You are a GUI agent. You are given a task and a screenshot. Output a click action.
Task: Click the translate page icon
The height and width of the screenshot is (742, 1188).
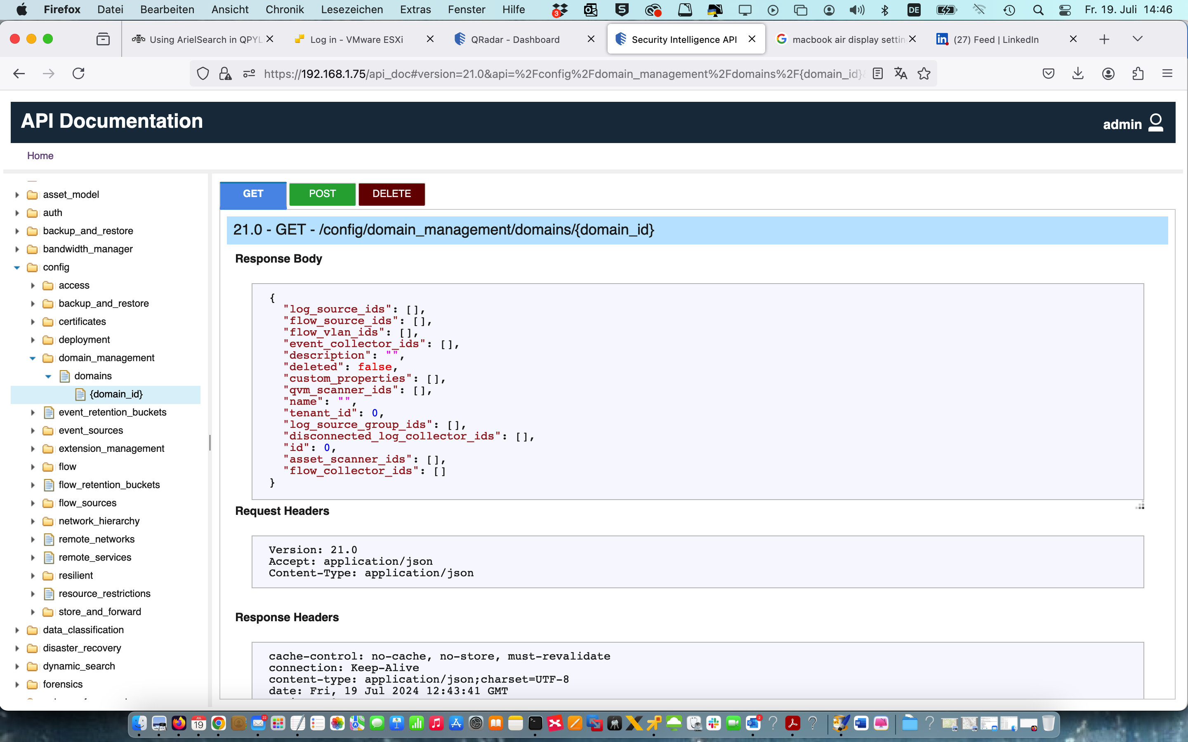pyautogui.click(x=900, y=74)
